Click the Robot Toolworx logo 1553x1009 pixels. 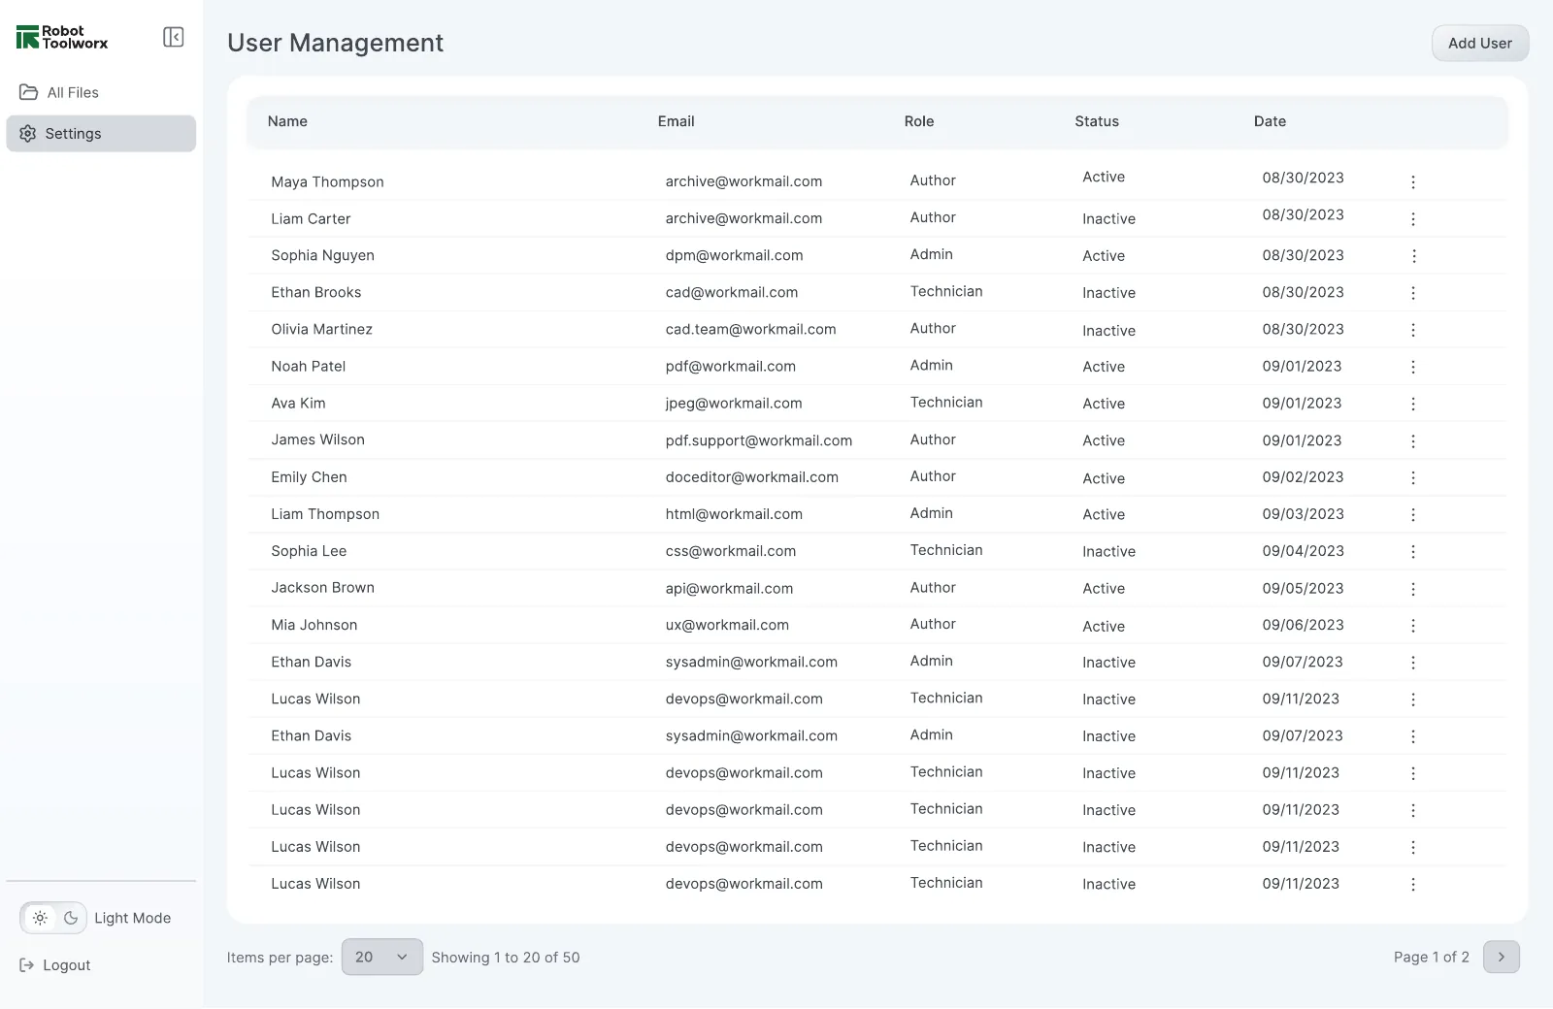coord(62,37)
